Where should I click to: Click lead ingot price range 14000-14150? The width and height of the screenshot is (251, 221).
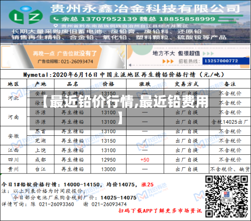click(82, 184)
